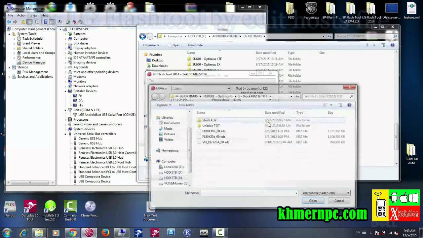Select SU640 - Optimus LTE folder
Screen dimensions: 423x238
coord(207,59)
